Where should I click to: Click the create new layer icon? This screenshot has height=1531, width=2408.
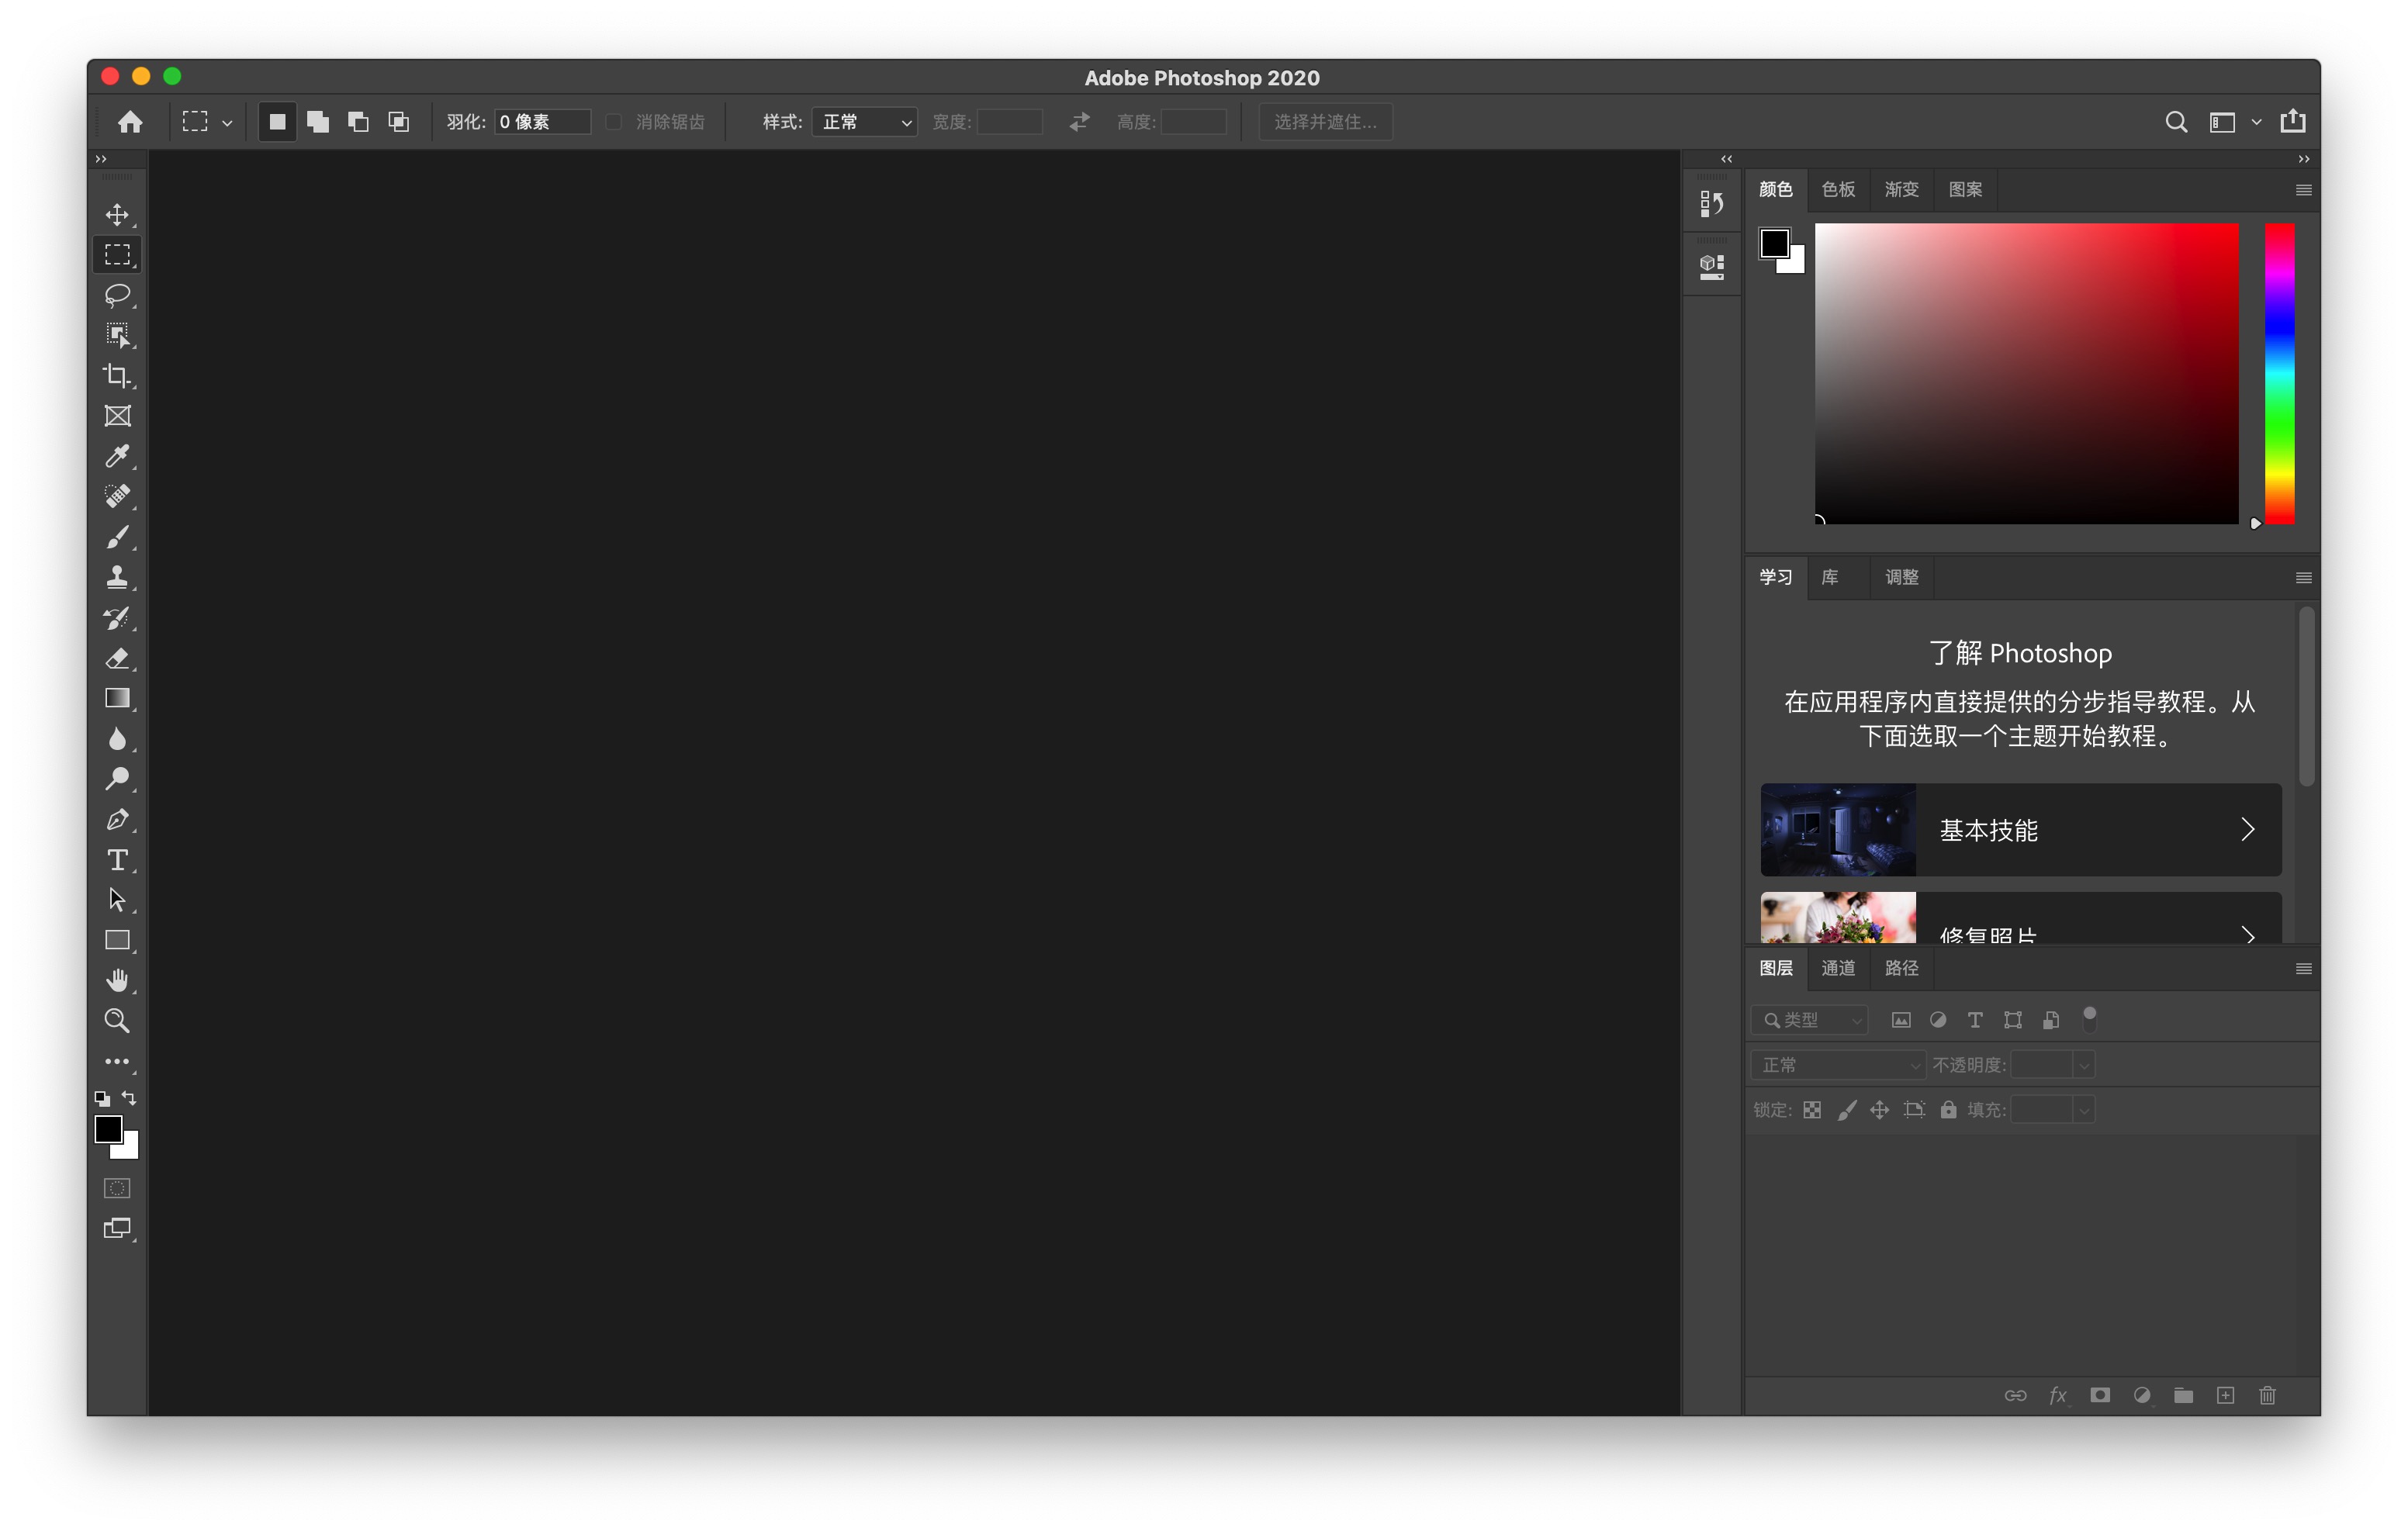coord(2226,1396)
